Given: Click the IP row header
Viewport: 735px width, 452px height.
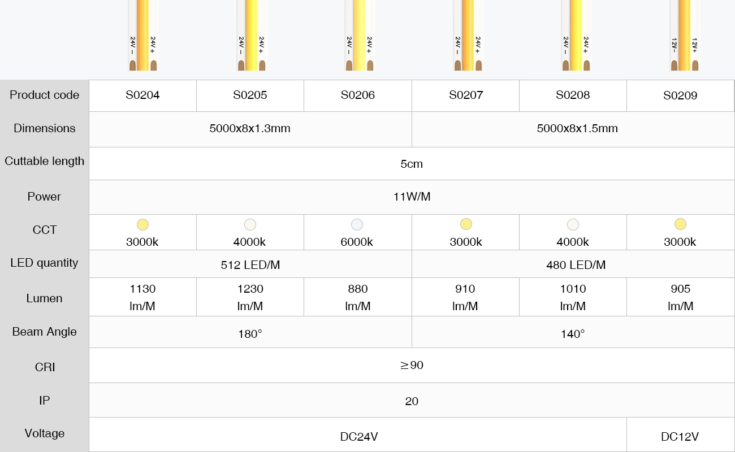Looking at the screenshot, I should coord(44,401).
